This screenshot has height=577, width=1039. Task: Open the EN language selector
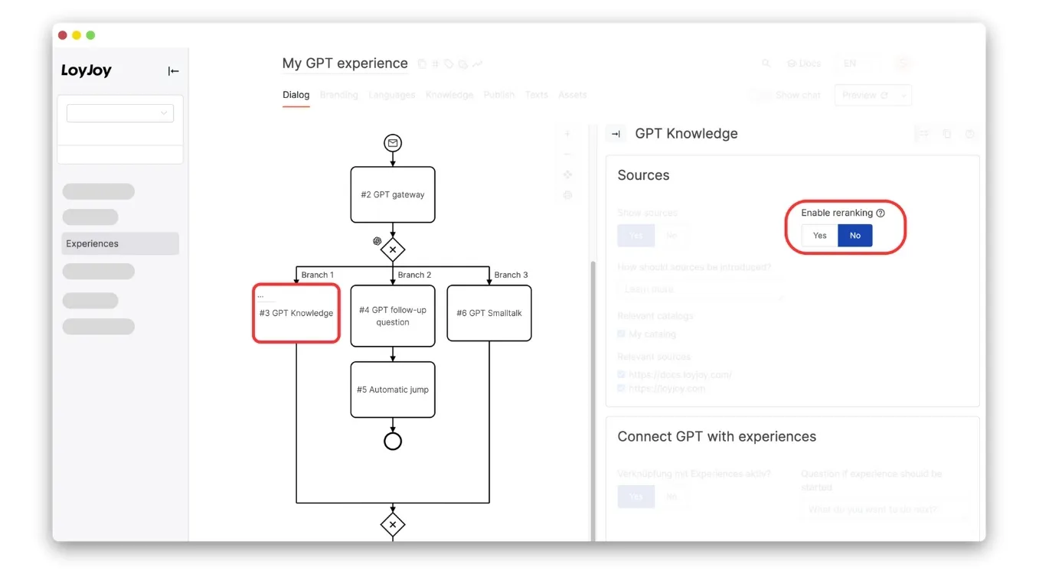(850, 64)
